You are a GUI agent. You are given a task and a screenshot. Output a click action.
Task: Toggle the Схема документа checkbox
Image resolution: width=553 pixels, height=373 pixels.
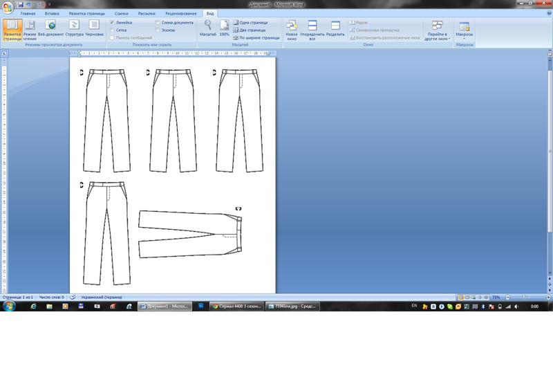158,23
